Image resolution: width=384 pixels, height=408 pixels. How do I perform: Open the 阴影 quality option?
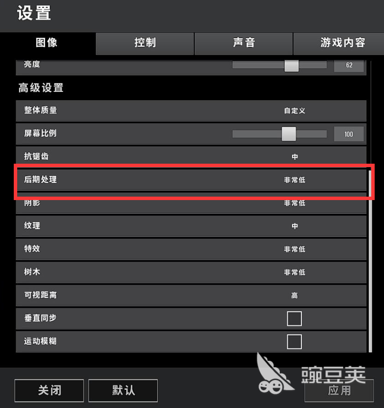pyautogui.click(x=295, y=203)
